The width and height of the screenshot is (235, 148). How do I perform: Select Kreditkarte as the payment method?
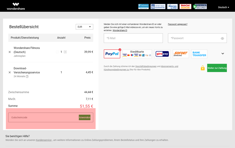[x=137, y=54]
